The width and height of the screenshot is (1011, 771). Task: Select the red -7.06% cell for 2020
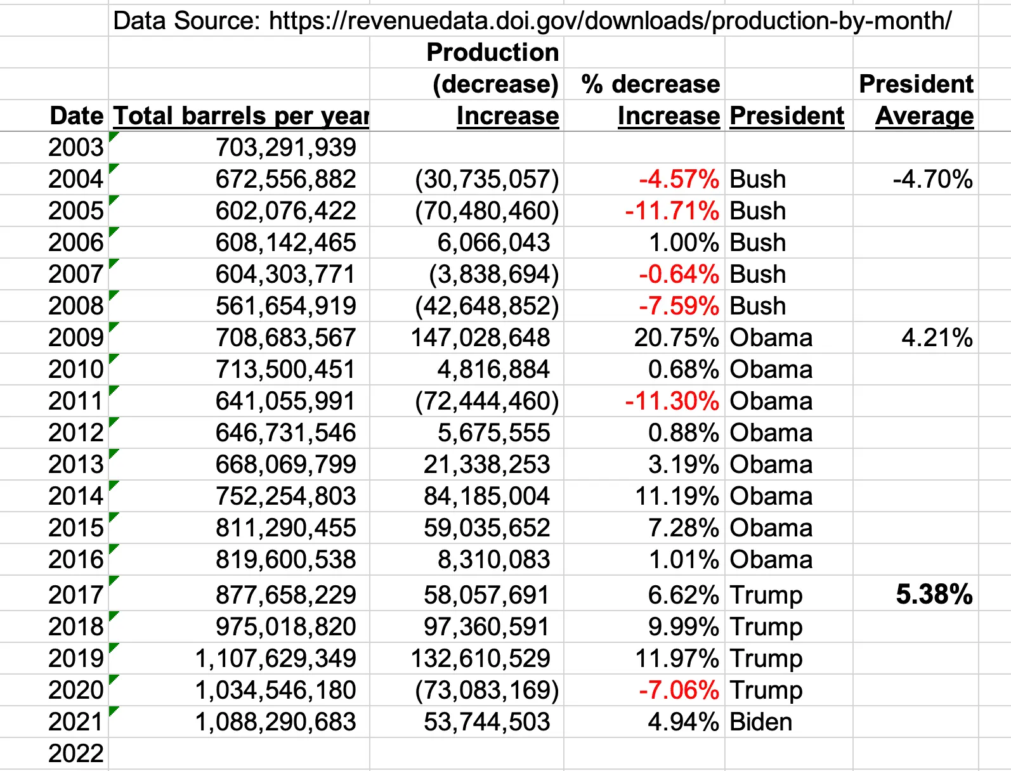679,690
